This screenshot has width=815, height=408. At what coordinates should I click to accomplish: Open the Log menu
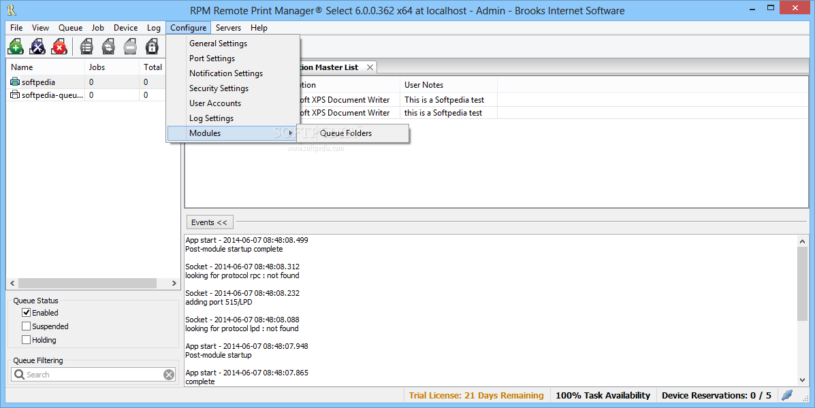coord(153,27)
